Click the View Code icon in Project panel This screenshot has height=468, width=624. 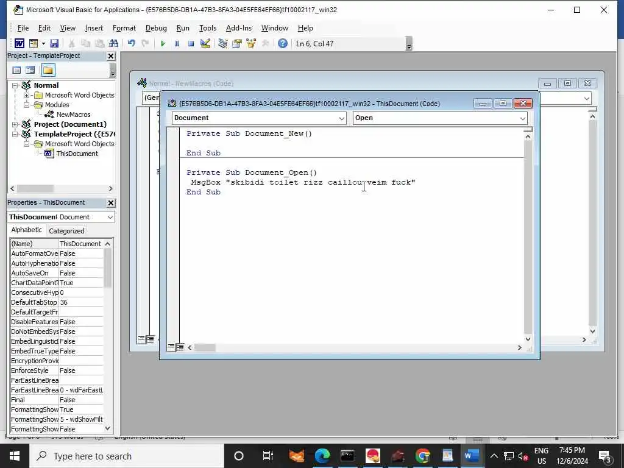pyautogui.click(x=16, y=71)
